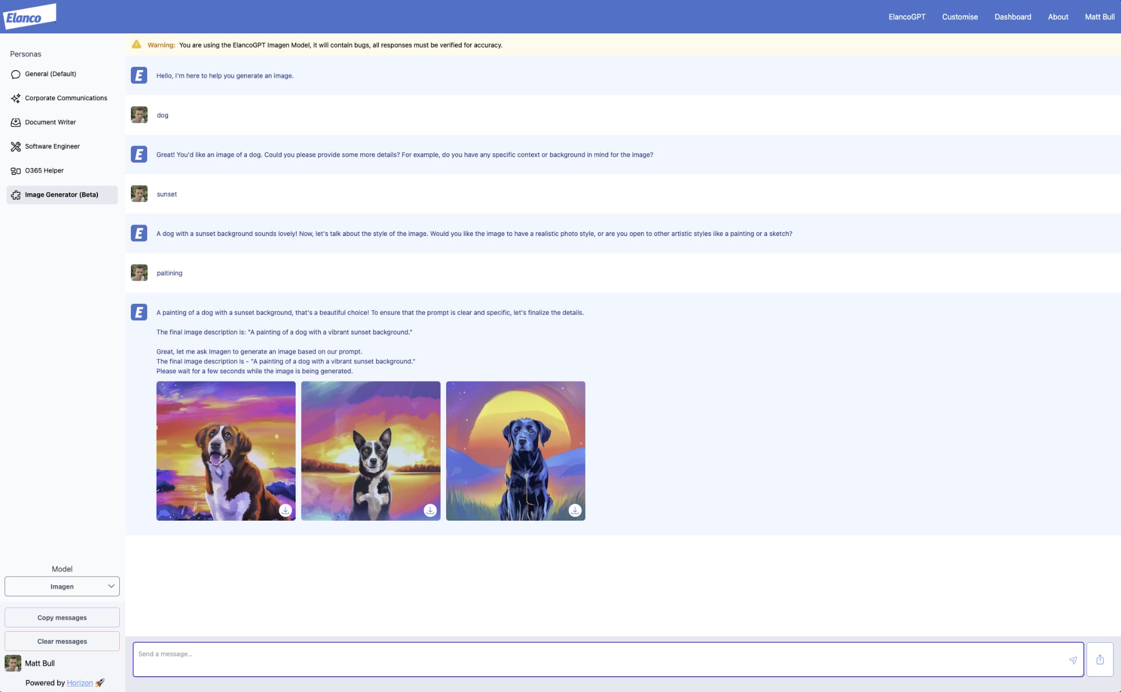Click the Elanco logo in header
The image size is (1121, 692).
30,16
